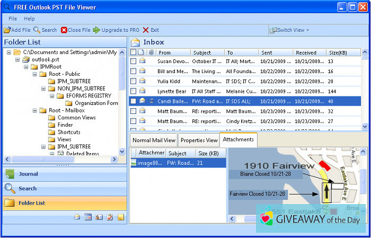The image size is (371, 238).
Task: Collapse the Root - Public folder node
Action: (x=34, y=74)
